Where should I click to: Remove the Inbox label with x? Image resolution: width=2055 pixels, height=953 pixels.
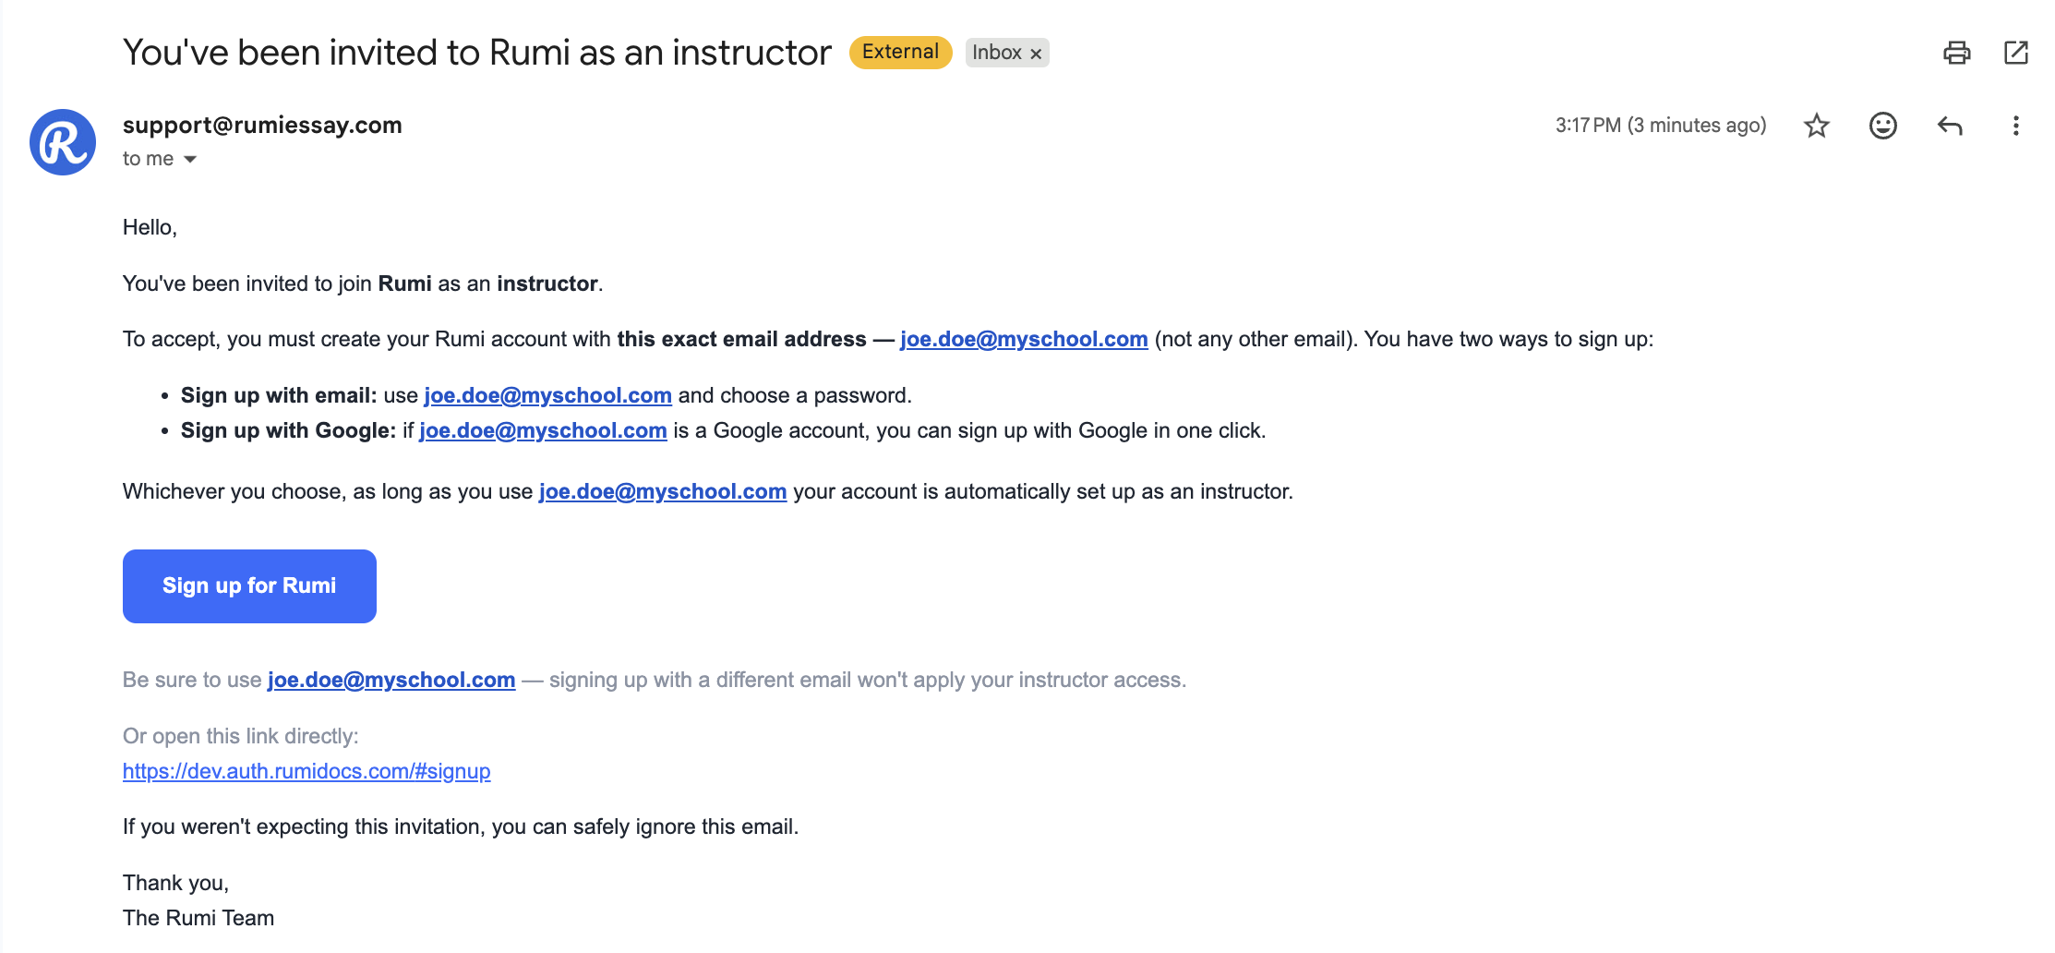[1036, 54]
